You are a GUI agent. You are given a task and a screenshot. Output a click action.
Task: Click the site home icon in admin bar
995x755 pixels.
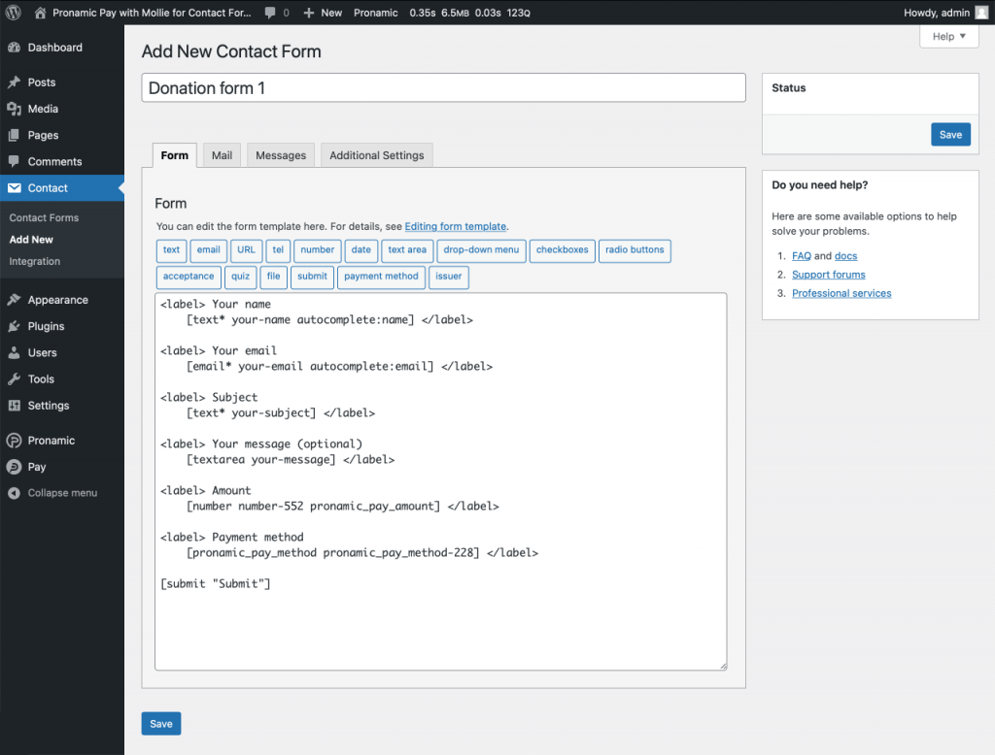click(40, 13)
